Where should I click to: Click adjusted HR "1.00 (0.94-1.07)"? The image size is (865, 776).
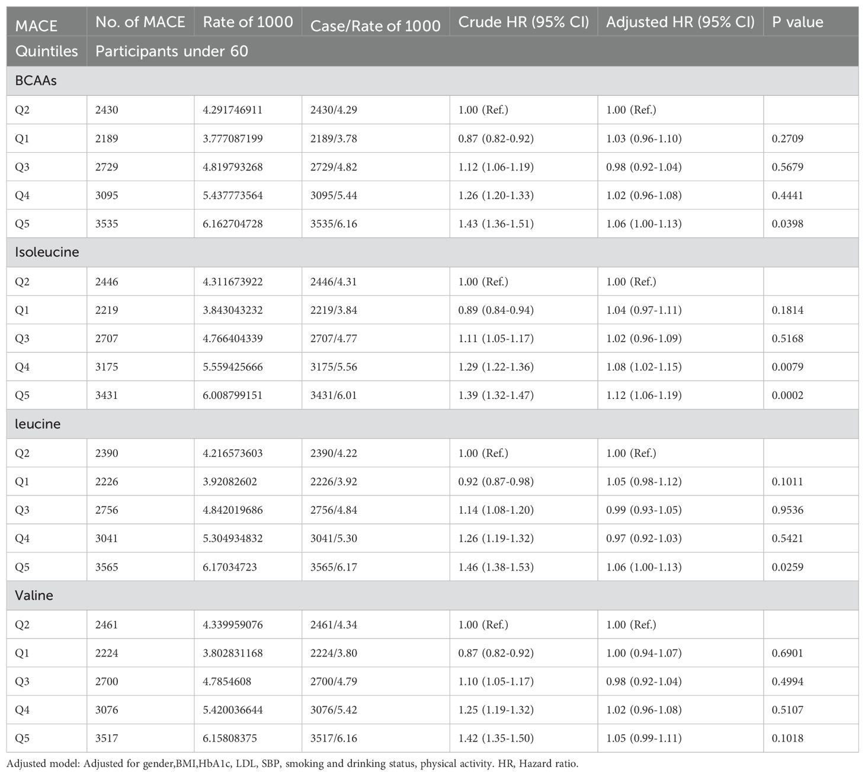644,653
